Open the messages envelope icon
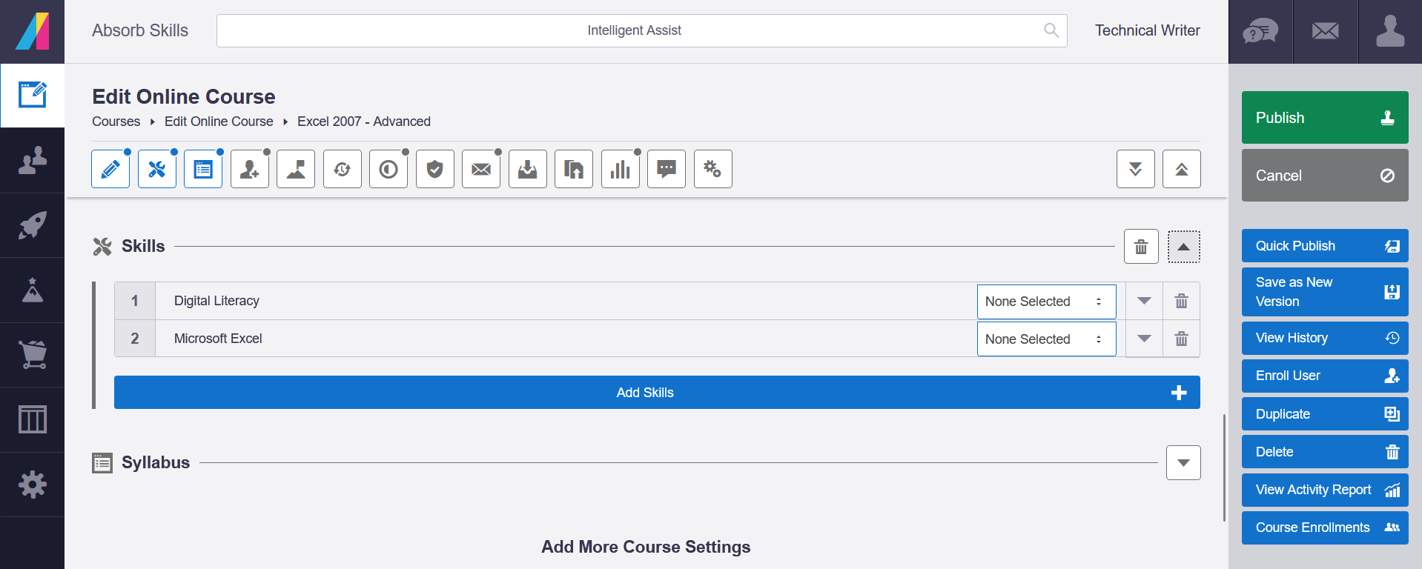The width and height of the screenshot is (1422, 569). click(1326, 31)
